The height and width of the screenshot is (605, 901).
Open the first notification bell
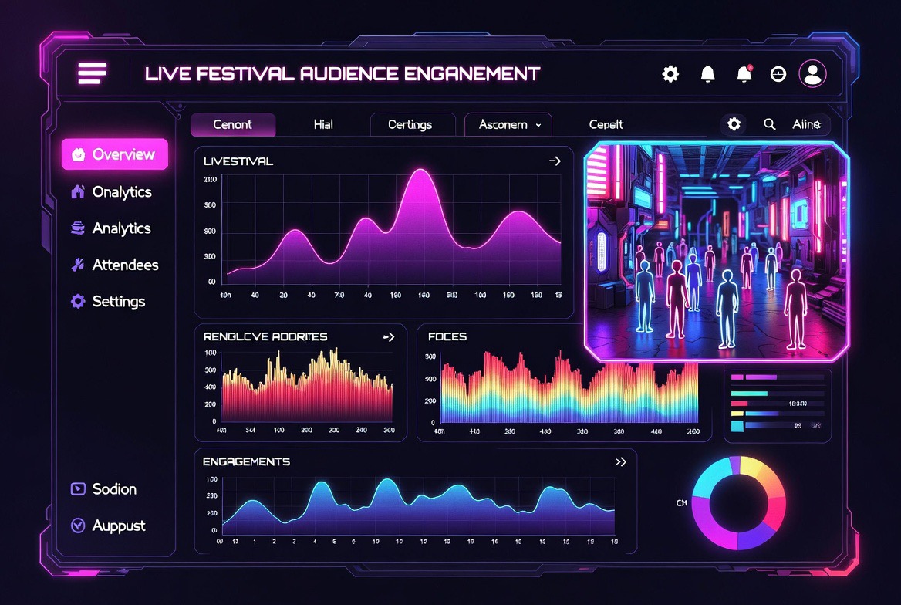click(x=707, y=73)
